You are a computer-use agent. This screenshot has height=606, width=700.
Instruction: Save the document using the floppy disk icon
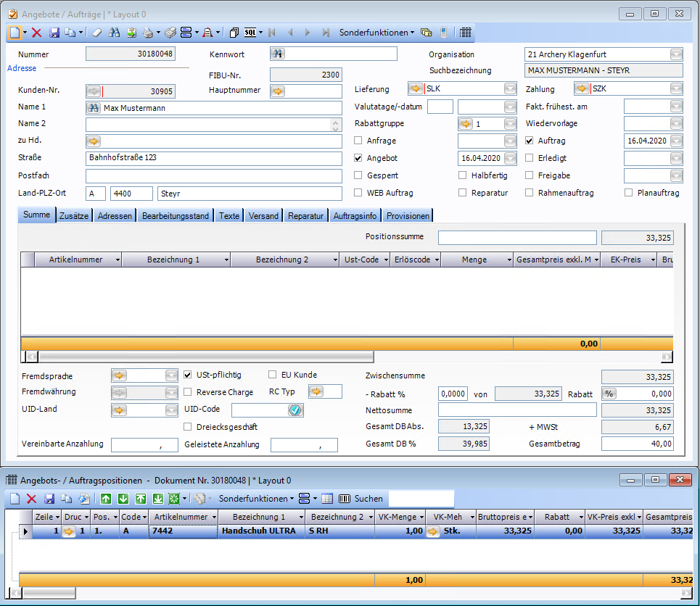click(54, 33)
